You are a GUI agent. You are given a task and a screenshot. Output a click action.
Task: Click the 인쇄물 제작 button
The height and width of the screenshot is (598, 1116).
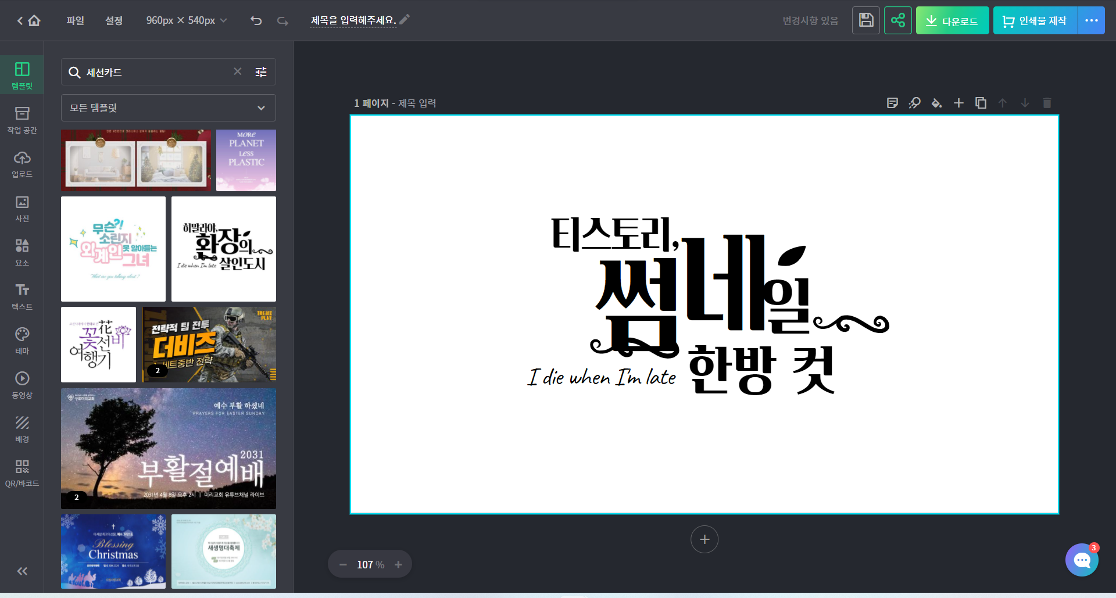1035,20
